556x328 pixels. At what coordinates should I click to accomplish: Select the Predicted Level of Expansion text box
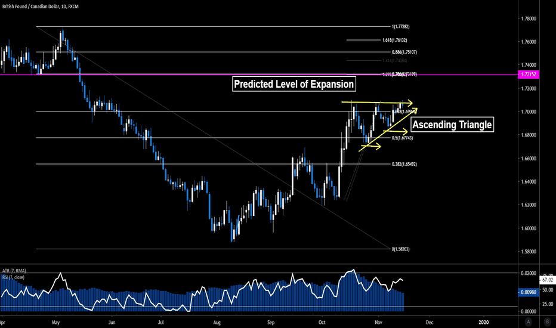pyautogui.click(x=294, y=84)
